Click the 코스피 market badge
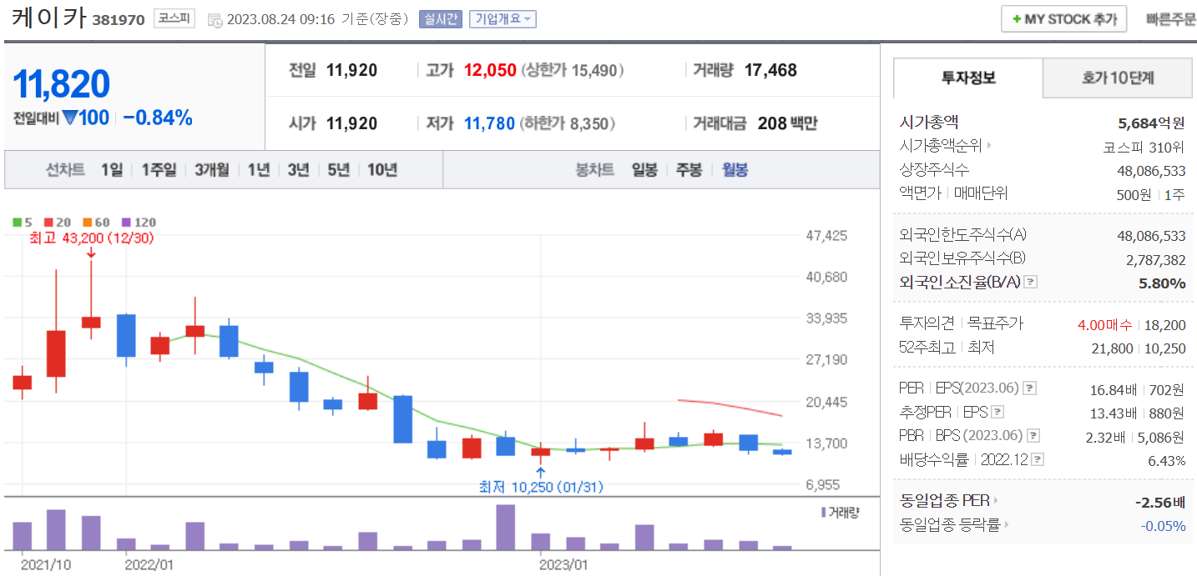The width and height of the screenshot is (1197, 576). tap(174, 19)
